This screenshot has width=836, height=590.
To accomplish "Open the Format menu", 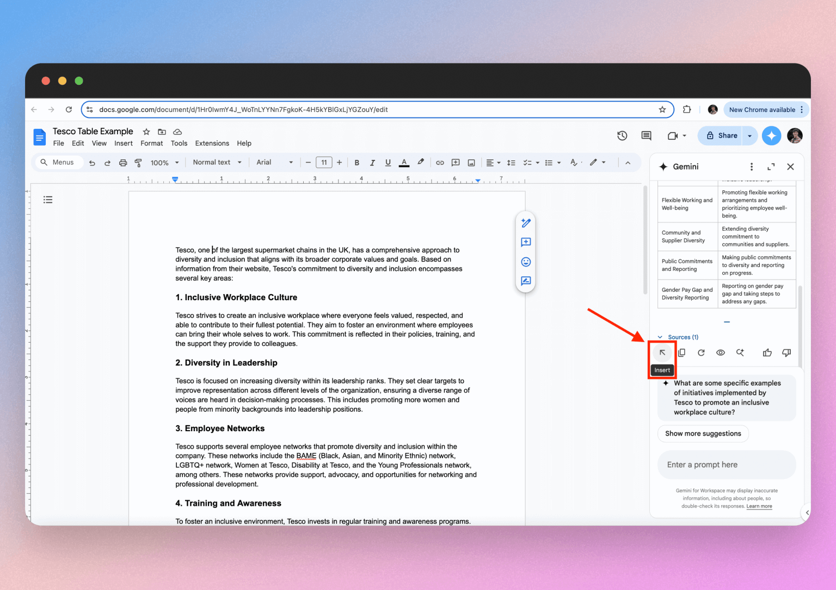I will [x=151, y=143].
